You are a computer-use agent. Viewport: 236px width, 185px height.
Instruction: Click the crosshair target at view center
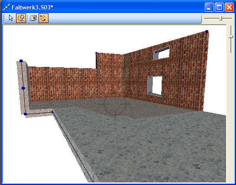(x=115, y=104)
